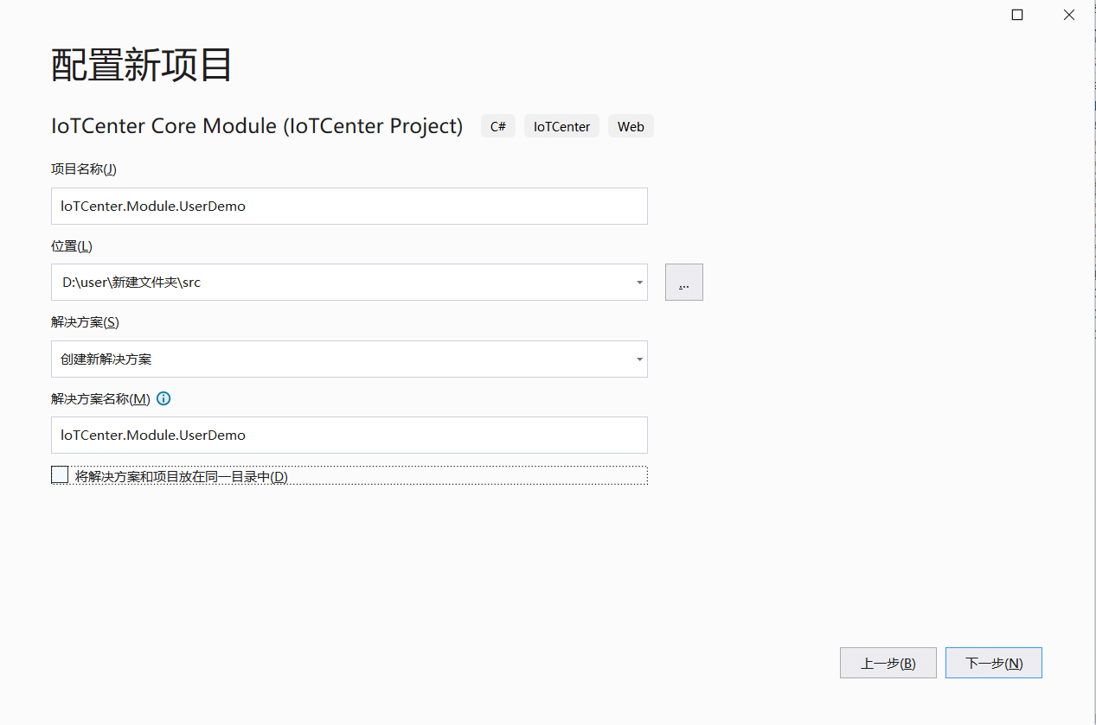Expand the 位置 path dropdown arrow
The width and height of the screenshot is (1096, 725).
coord(638,283)
